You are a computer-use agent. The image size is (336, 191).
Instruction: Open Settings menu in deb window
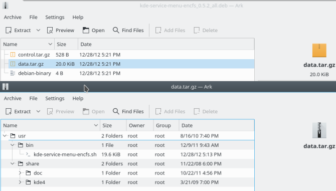click(55, 18)
